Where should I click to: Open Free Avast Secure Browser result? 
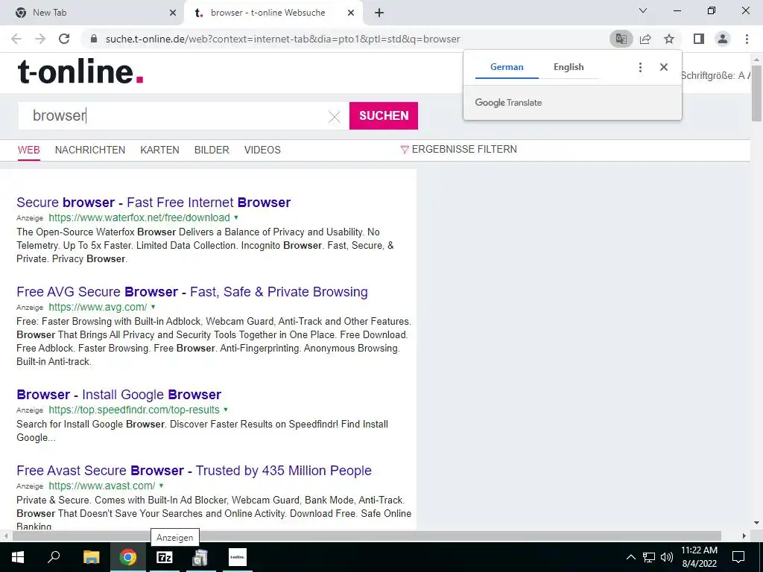pos(194,471)
